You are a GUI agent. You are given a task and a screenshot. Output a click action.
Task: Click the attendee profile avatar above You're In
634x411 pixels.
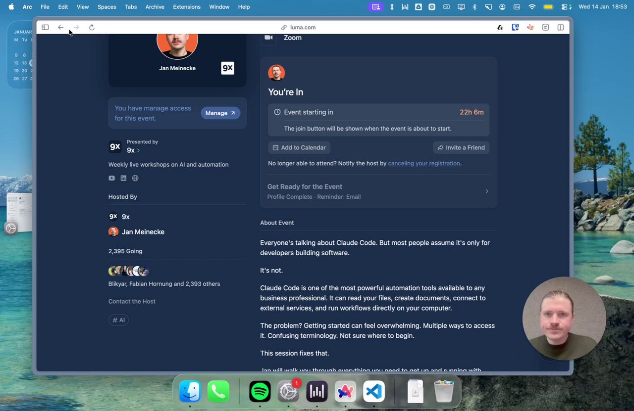(276, 73)
